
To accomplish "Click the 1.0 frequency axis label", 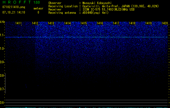I will pos(2,49).
